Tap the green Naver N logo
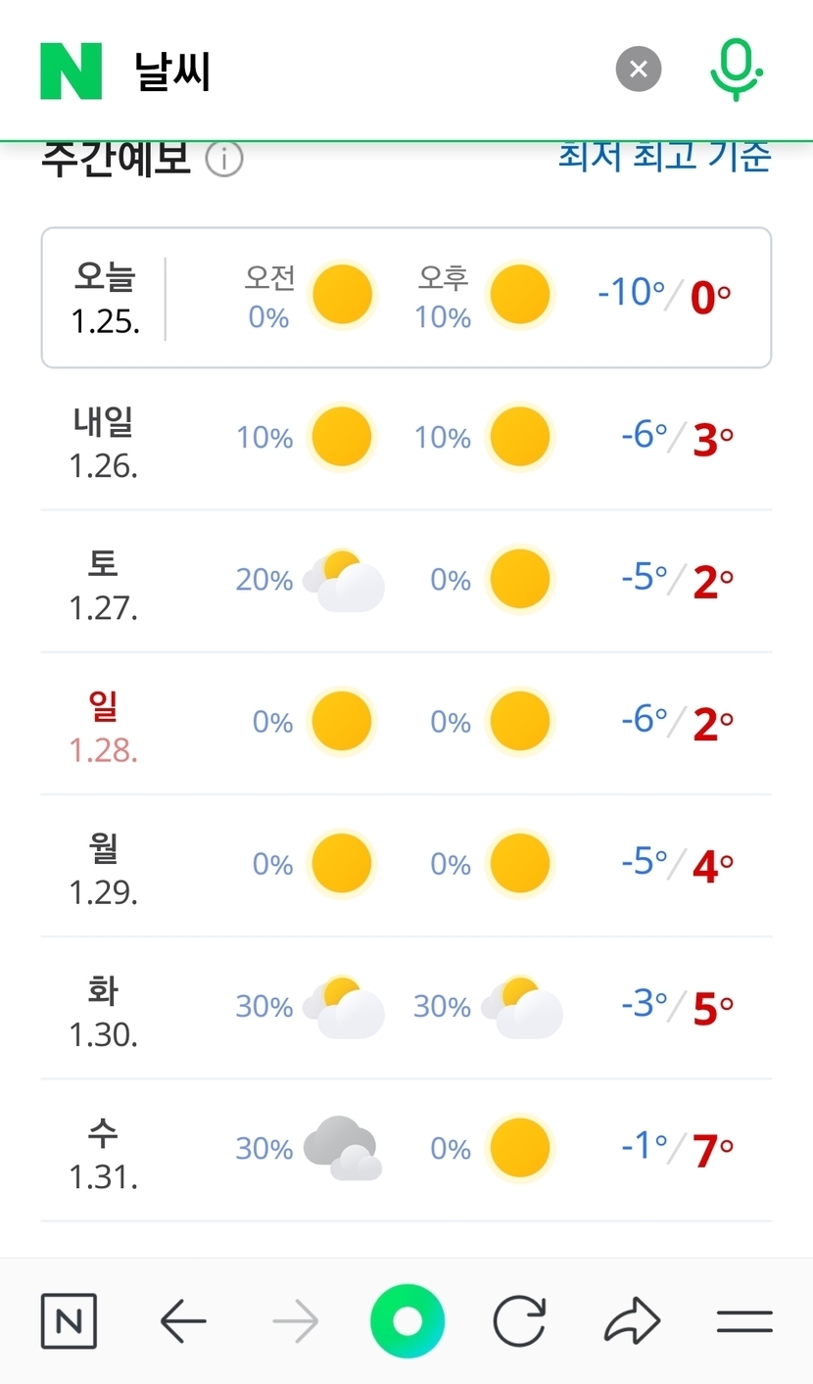Viewport: 813px width, 1384px height. (71, 71)
